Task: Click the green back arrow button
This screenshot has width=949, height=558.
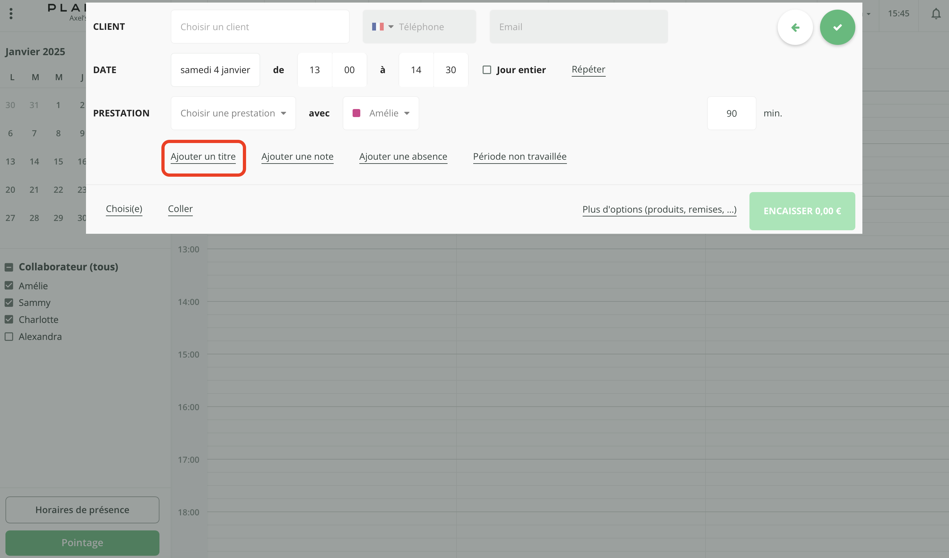Action: [795, 27]
